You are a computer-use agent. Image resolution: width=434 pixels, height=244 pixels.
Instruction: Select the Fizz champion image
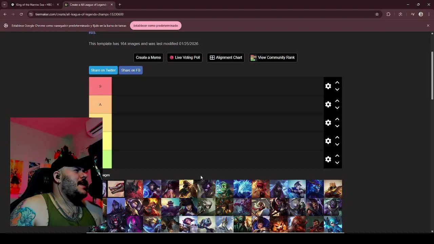(x=206, y=224)
